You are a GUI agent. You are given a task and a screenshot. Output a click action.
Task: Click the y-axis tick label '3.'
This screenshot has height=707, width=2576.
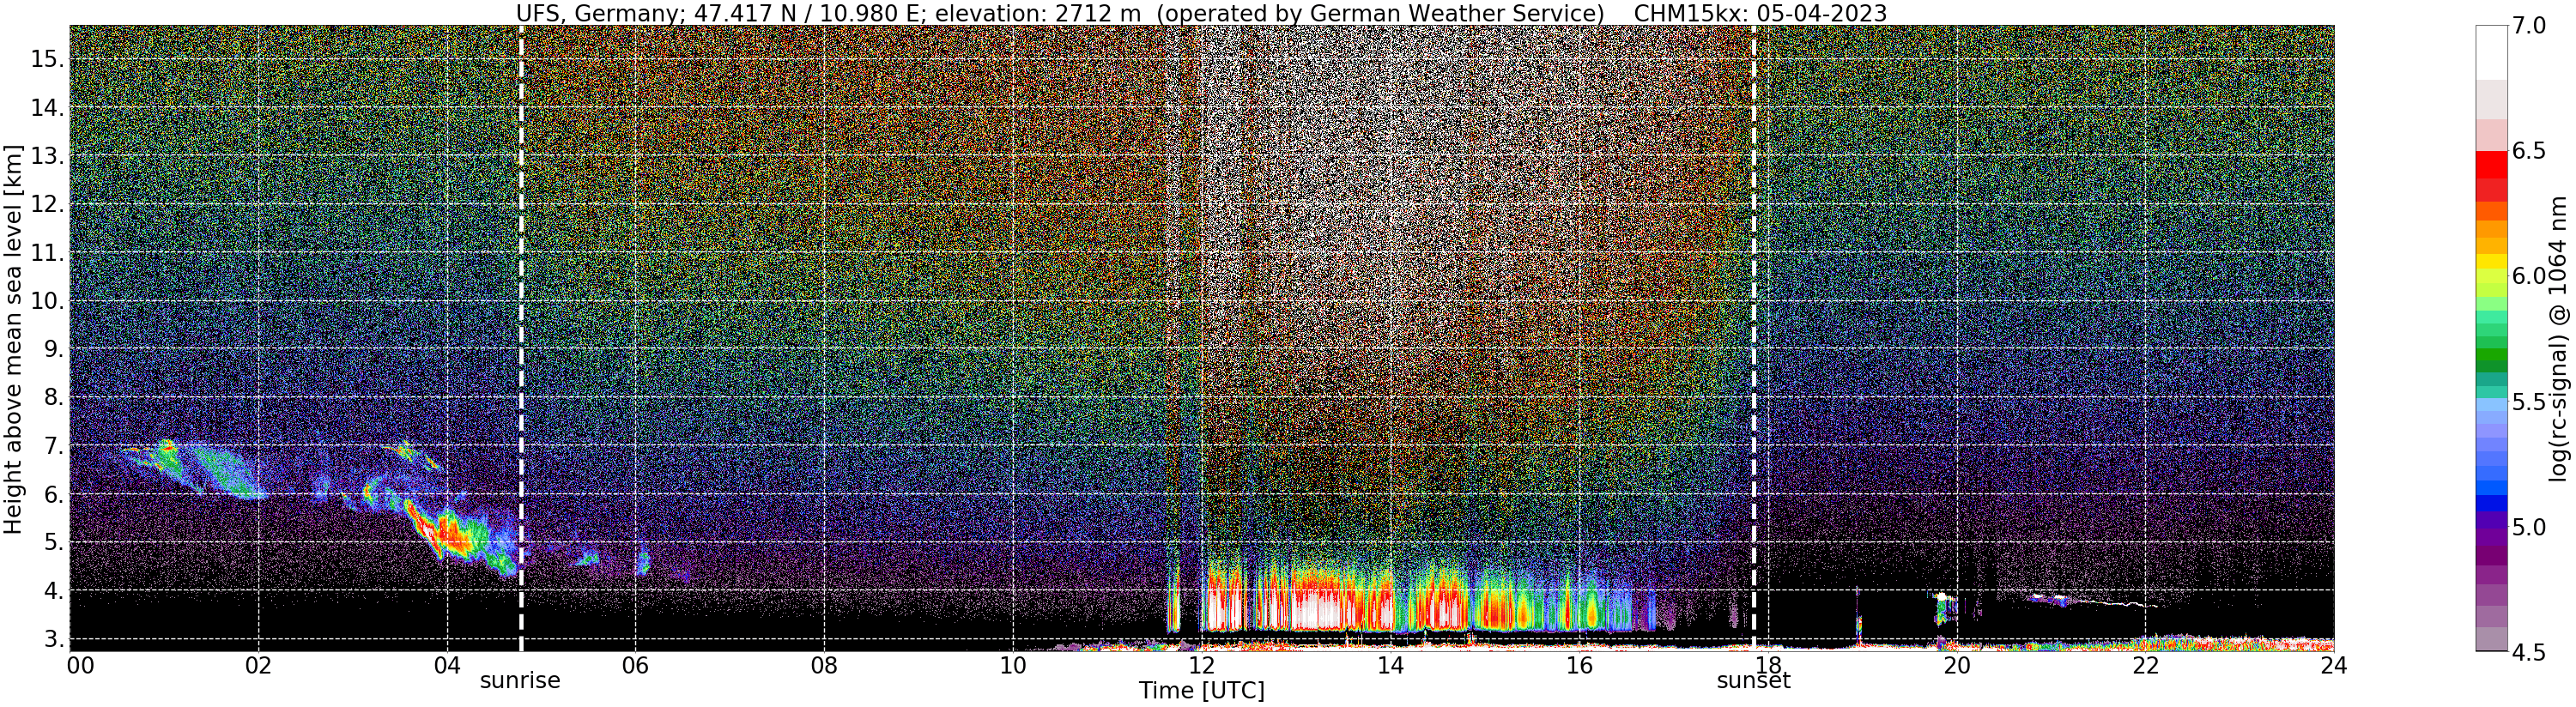click(x=52, y=638)
